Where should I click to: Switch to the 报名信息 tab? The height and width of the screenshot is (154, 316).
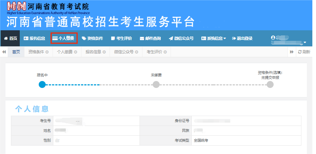pyautogui.click(x=93, y=52)
